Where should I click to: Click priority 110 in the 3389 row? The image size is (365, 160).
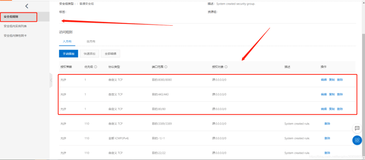coord(87,124)
